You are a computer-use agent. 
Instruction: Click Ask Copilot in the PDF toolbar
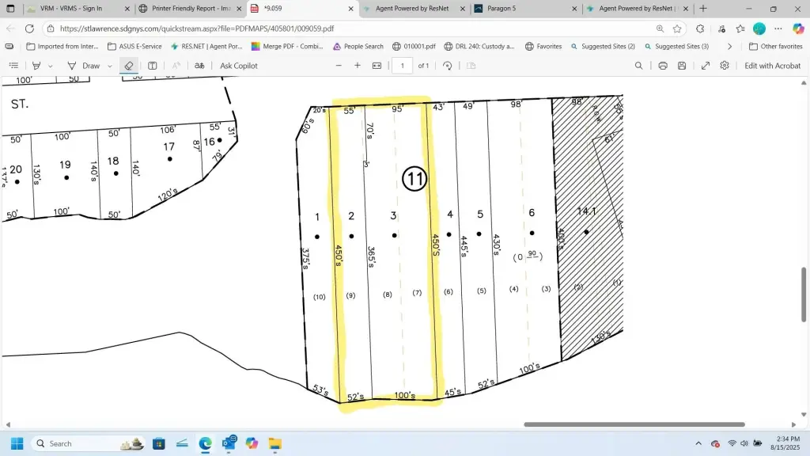(239, 66)
